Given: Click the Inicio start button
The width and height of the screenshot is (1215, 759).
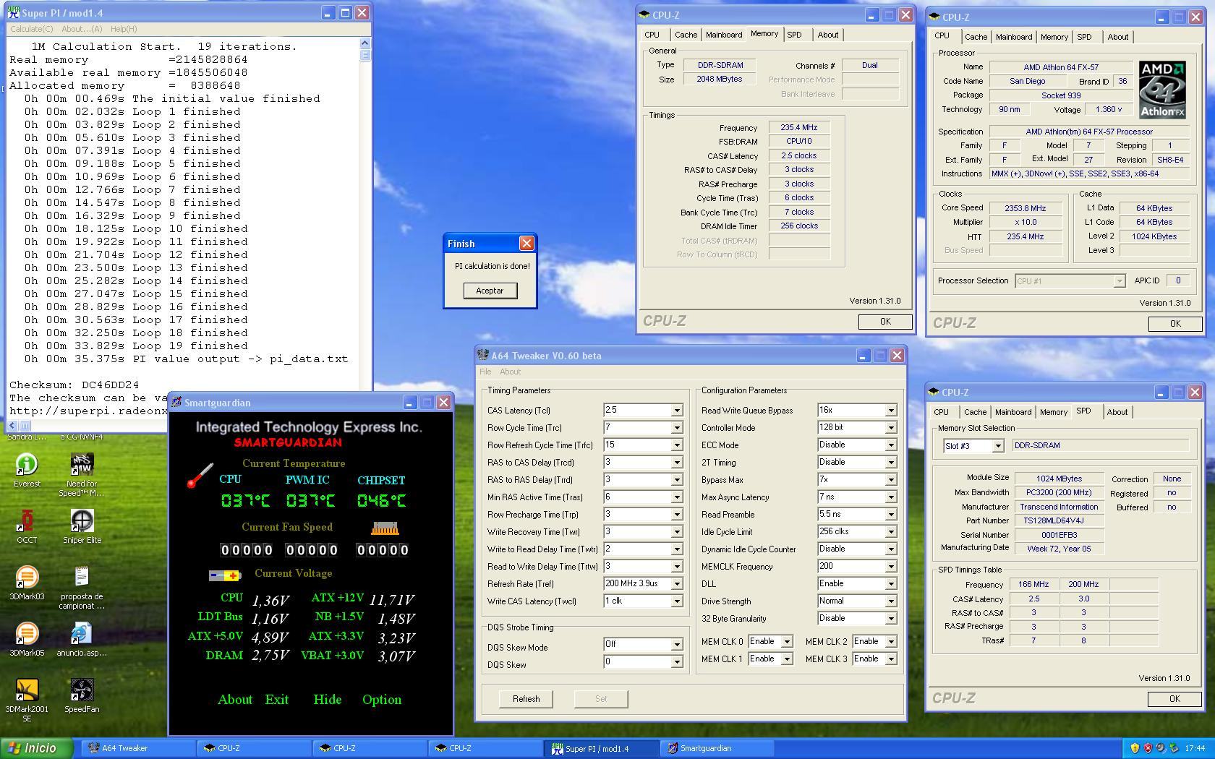Looking at the screenshot, I should click(x=37, y=748).
